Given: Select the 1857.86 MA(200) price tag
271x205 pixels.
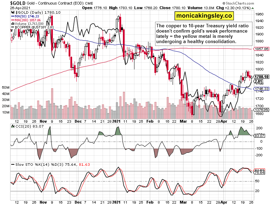Looking at the screenshot, I should coord(262,49).
